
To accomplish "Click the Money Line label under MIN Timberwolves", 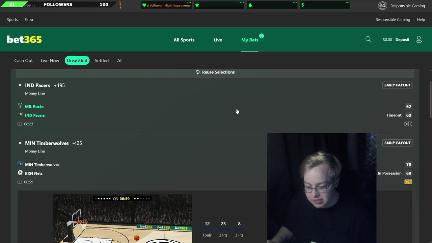I will [35, 151].
